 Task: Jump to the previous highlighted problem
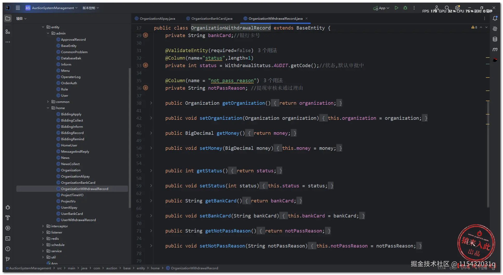[x=481, y=27]
